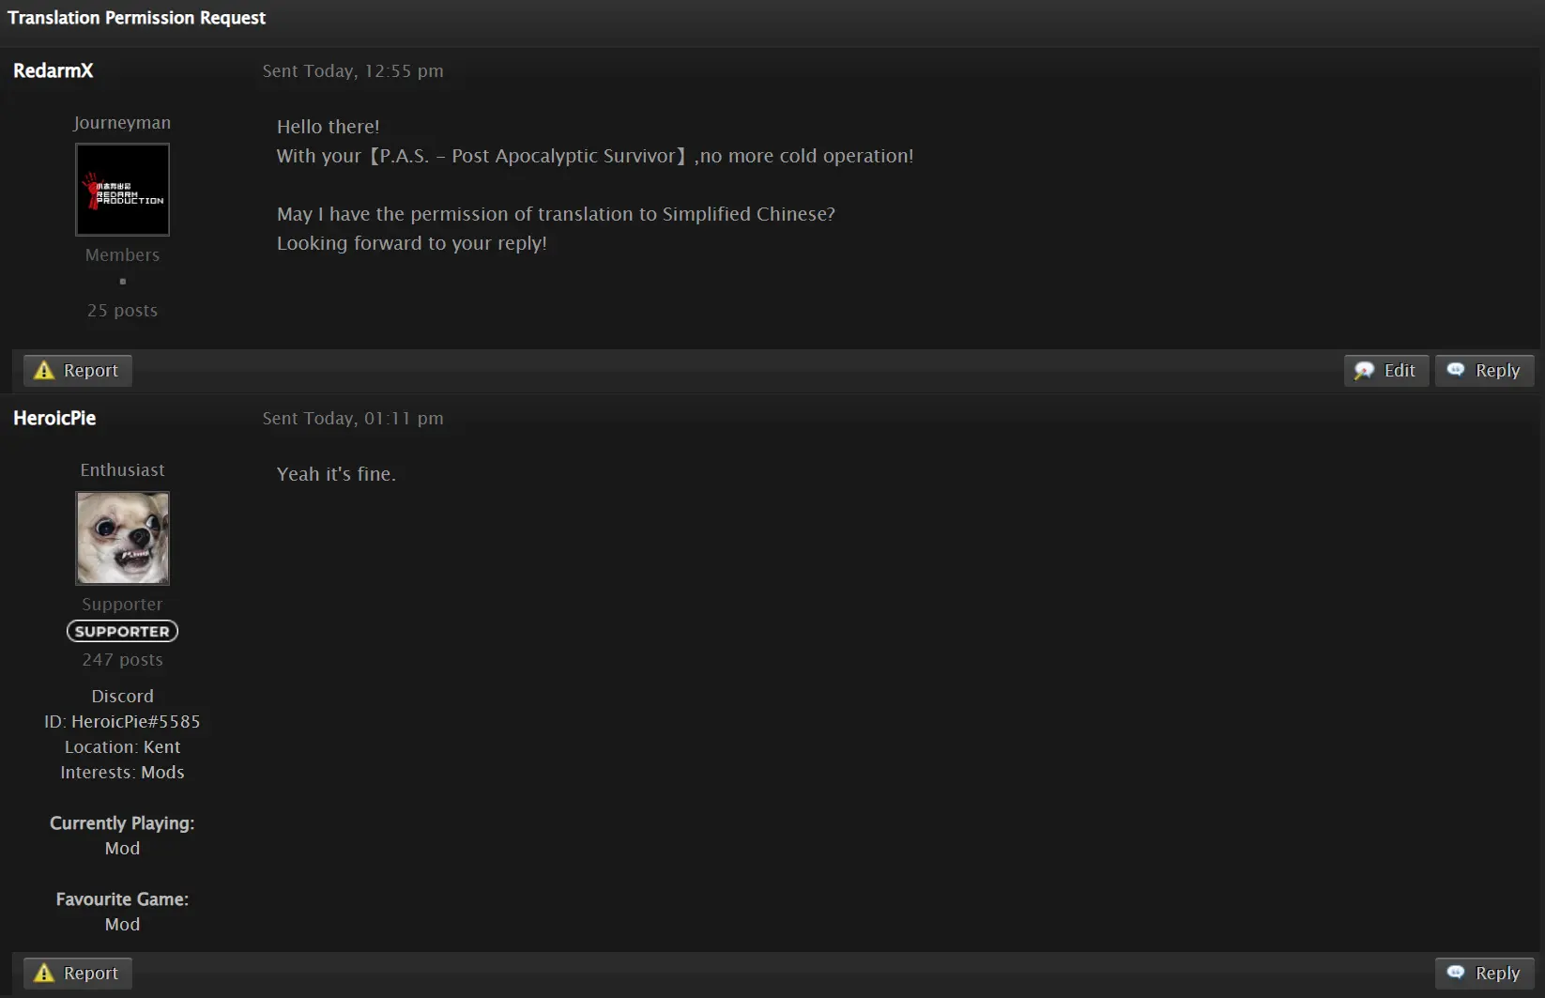Edit the first message
Viewport: 1545px width, 998px height.
click(x=1386, y=371)
